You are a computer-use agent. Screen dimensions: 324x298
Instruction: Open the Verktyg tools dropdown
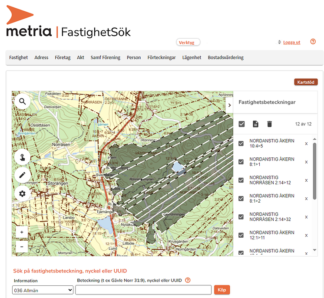coord(188,42)
